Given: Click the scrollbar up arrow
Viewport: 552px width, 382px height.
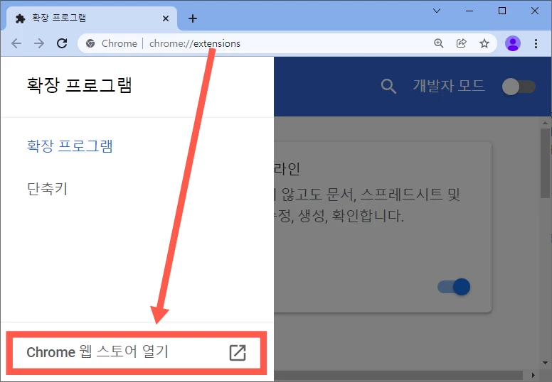Looking at the screenshot, I should 545,123.
